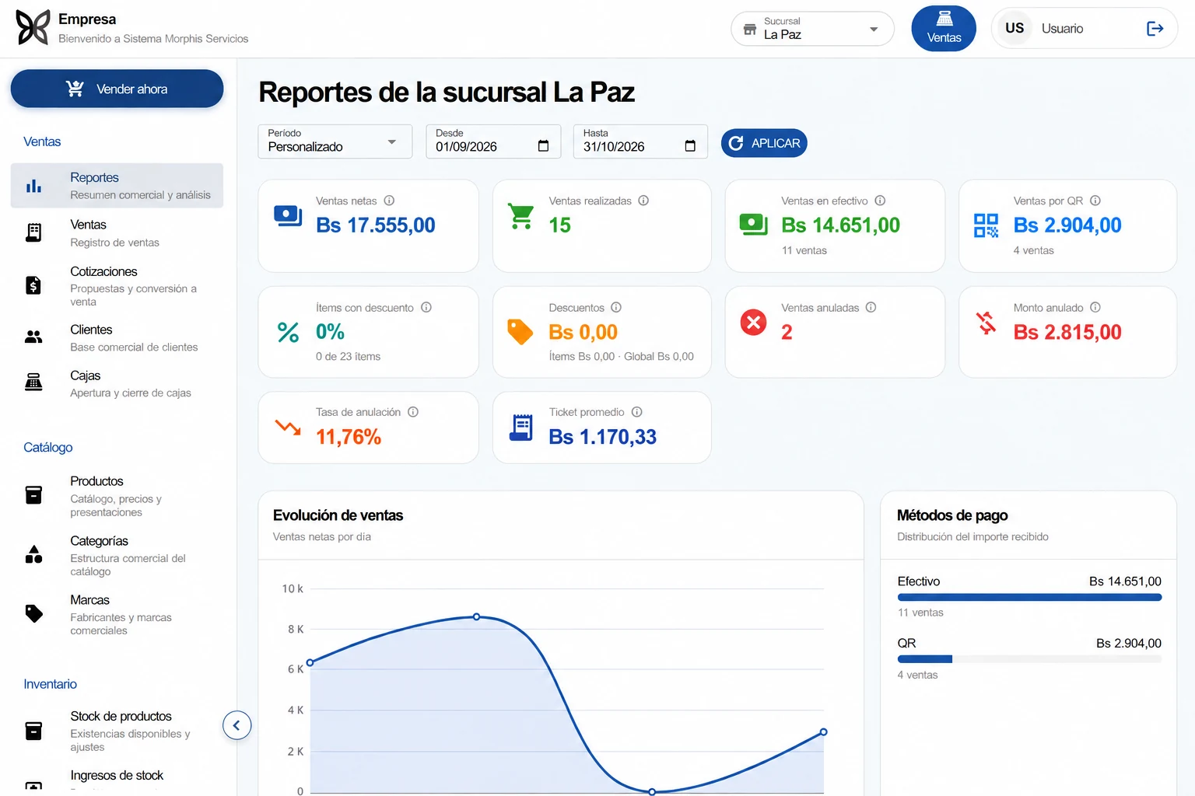Click the US user avatar

[1015, 29]
